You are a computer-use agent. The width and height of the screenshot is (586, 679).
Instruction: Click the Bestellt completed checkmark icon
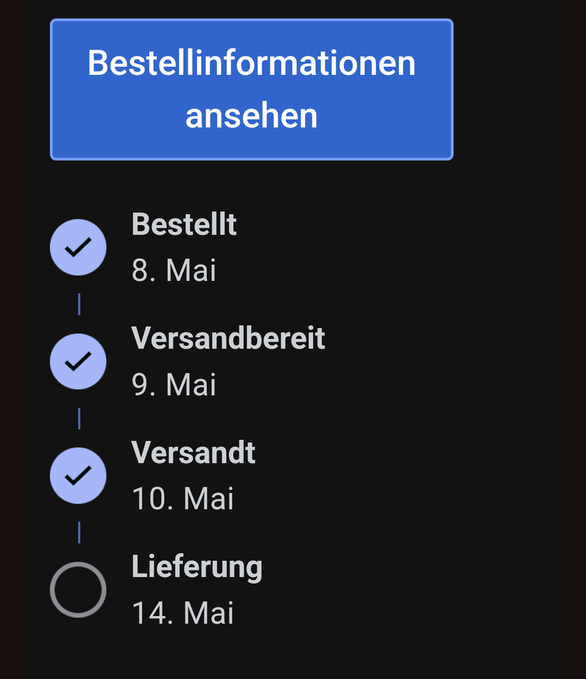78,247
